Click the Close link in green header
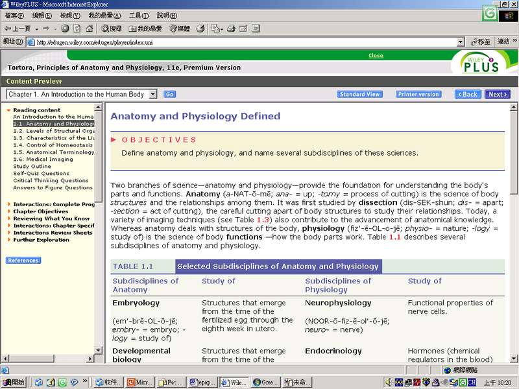519x389 pixels. click(376, 56)
